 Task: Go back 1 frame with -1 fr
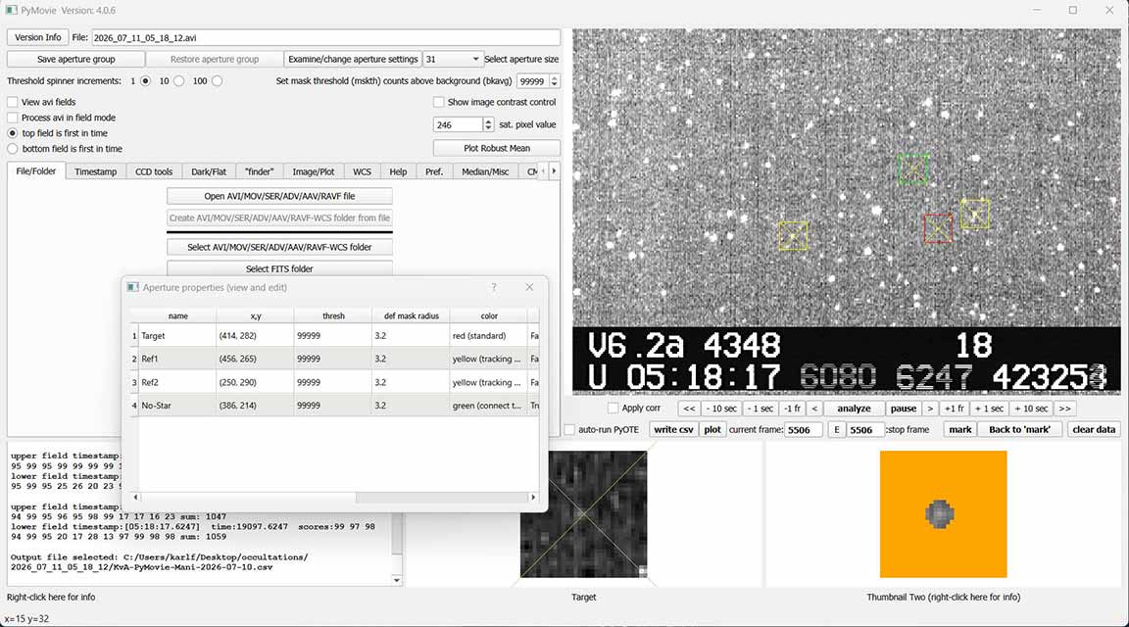coord(792,409)
